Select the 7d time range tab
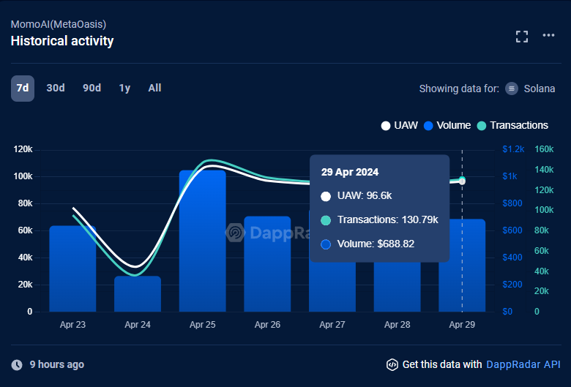This screenshot has width=571, height=387. click(23, 89)
